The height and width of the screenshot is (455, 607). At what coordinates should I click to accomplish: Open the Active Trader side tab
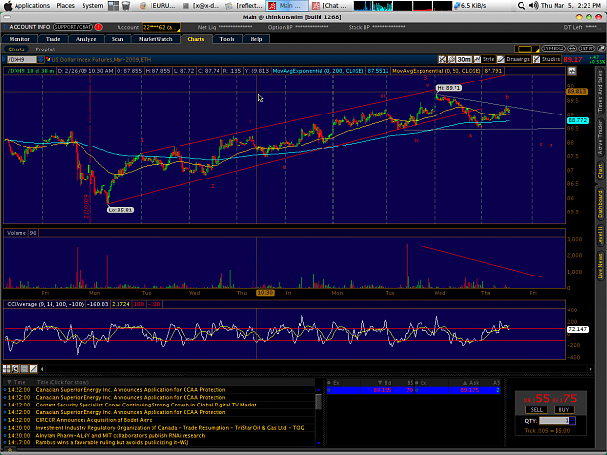(x=600, y=138)
